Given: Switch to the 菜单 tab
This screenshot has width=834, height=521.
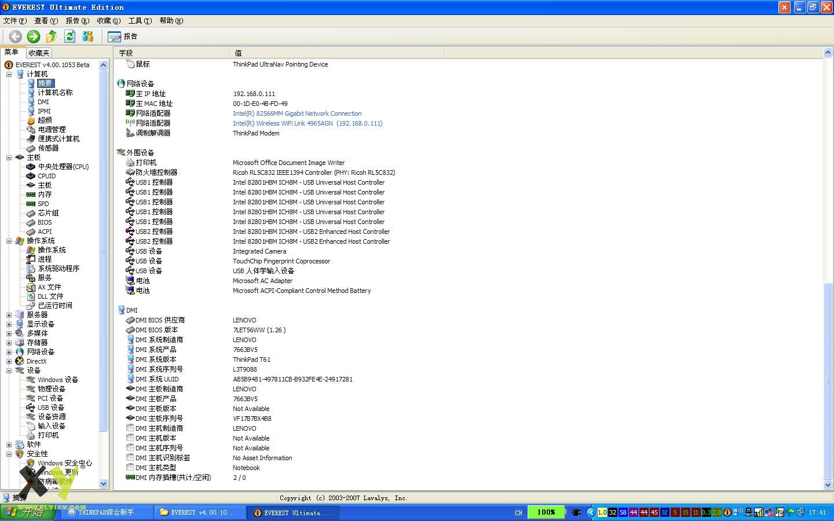Looking at the screenshot, I should tap(12, 52).
